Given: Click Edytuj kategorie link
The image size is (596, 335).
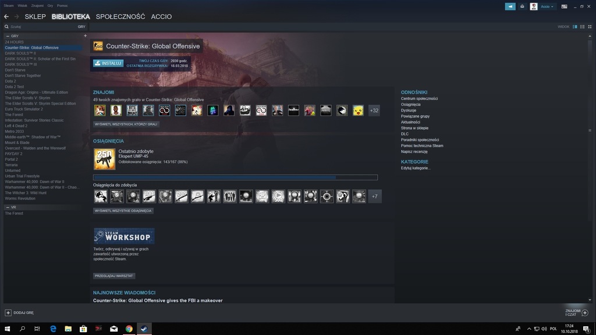Looking at the screenshot, I should click(x=416, y=168).
